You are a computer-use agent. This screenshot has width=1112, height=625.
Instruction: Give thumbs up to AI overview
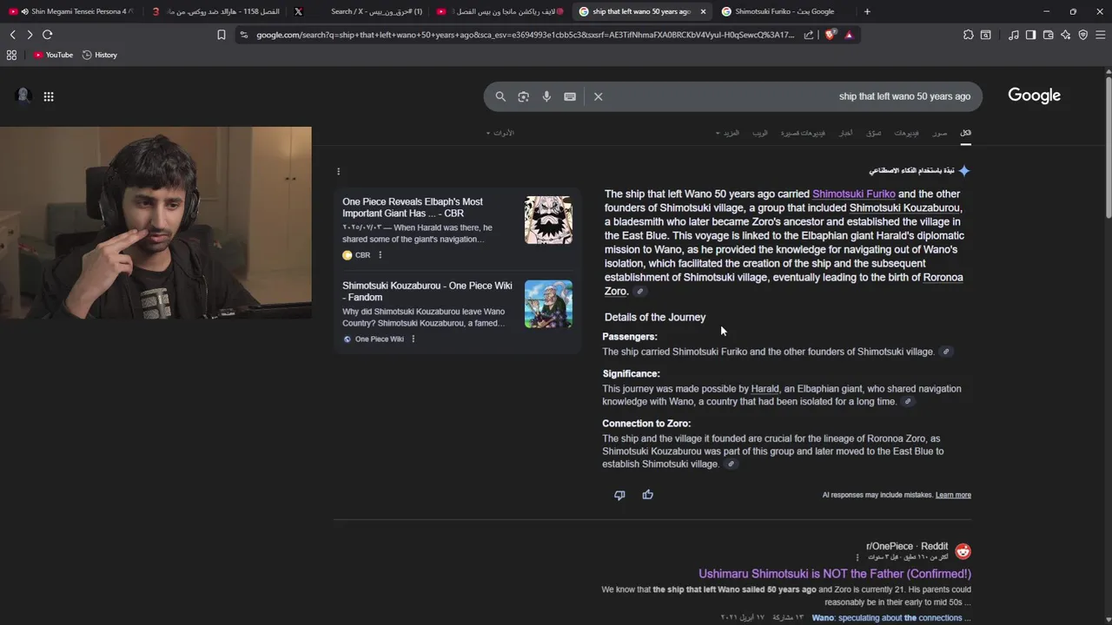click(x=647, y=495)
